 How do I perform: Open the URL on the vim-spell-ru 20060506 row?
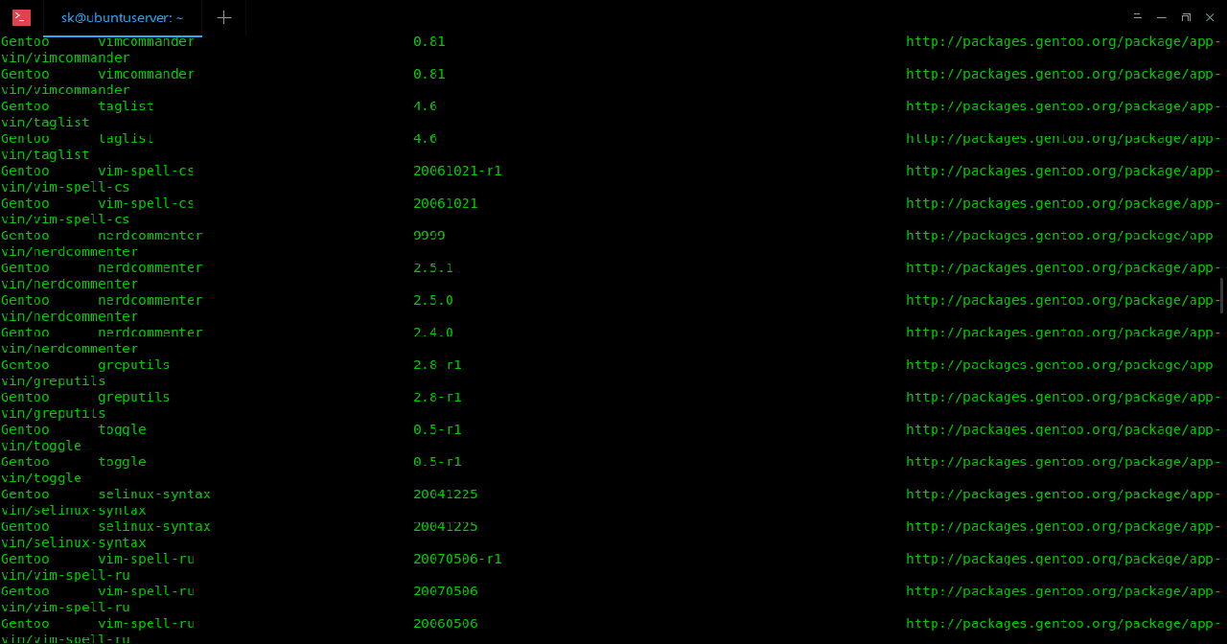point(1062,624)
